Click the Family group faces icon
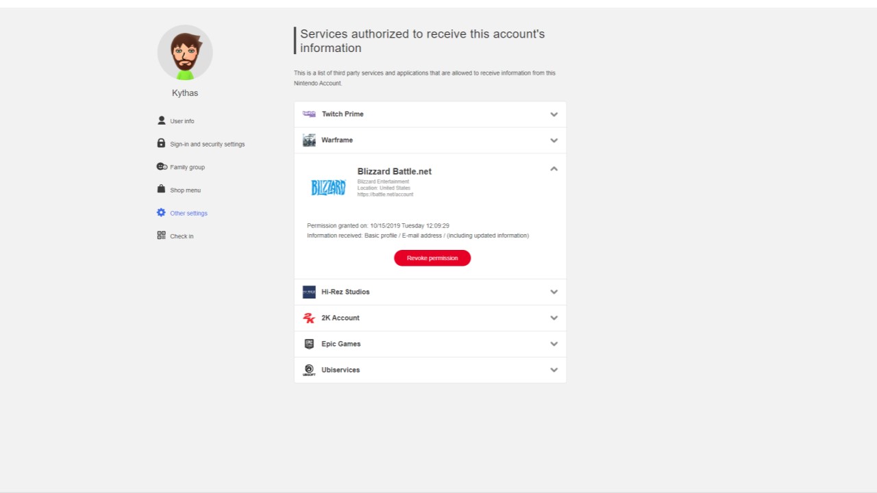The image size is (877, 493). [162, 166]
